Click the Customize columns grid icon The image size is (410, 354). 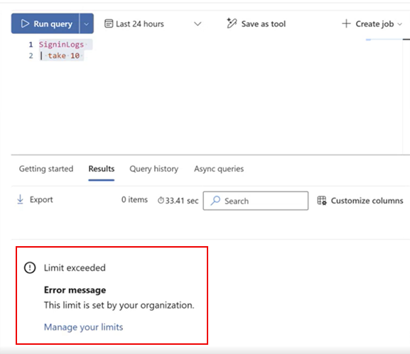coord(322,201)
